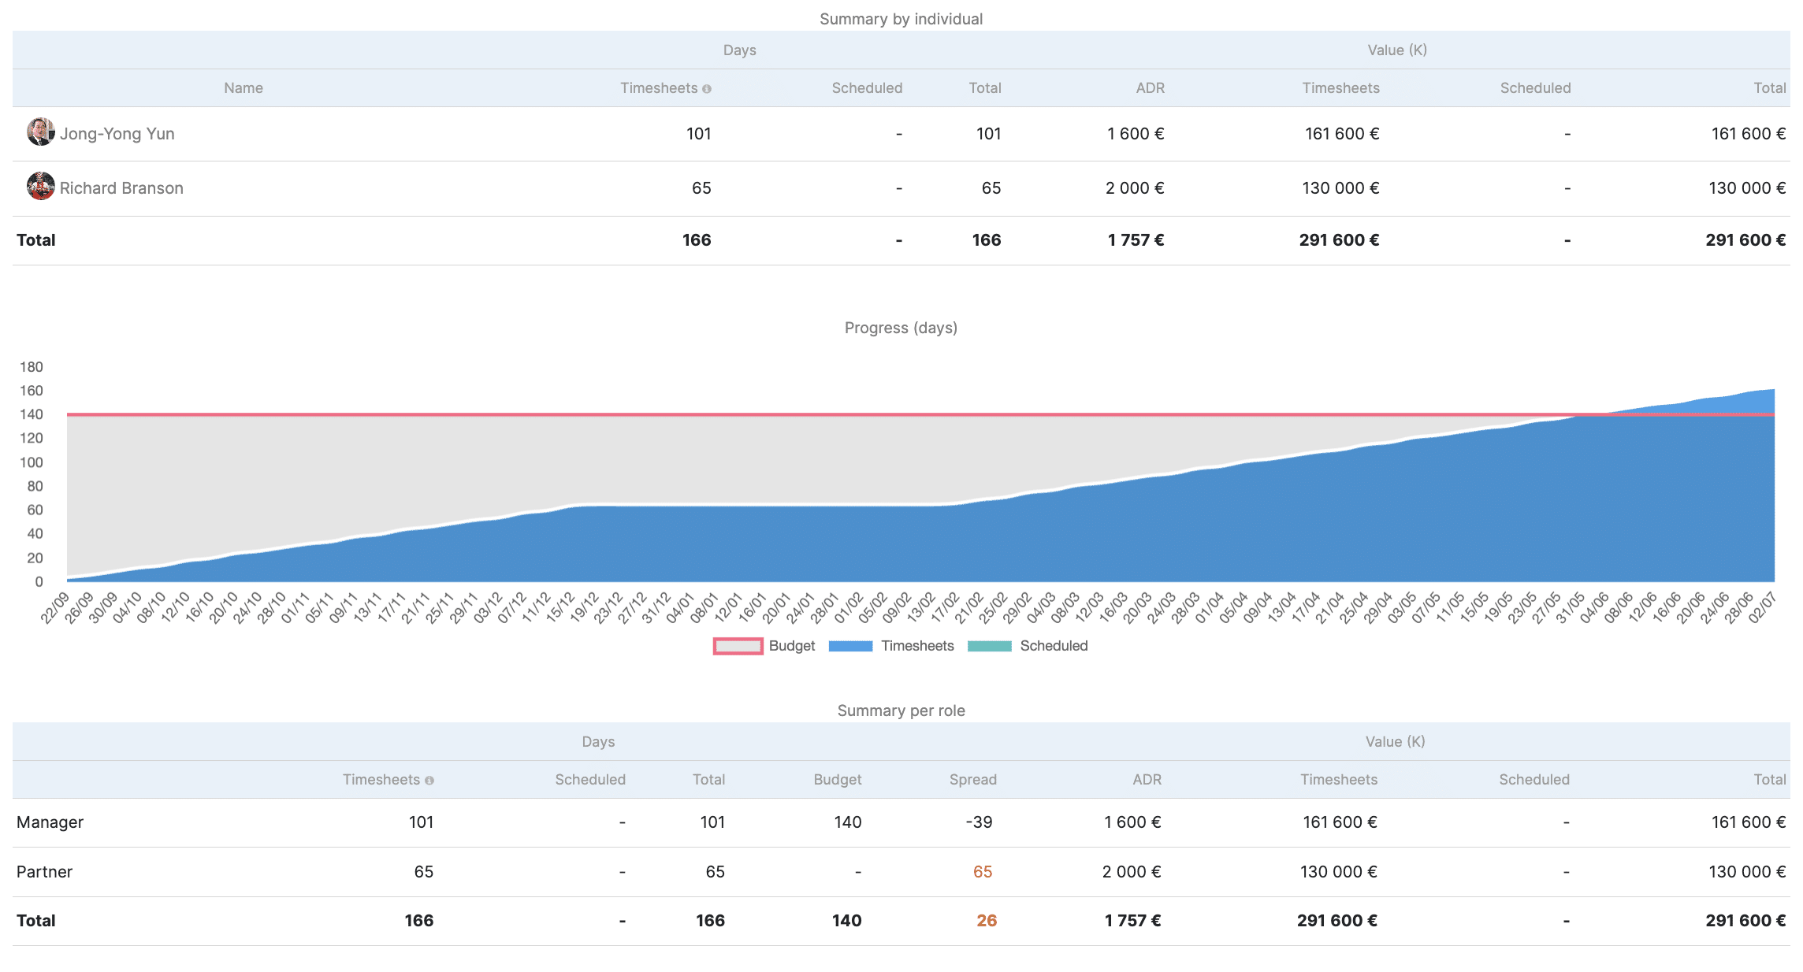This screenshot has height=972, width=1803.
Task: Toggle Timesheets series in chart legend
Action: pos(916,646)
